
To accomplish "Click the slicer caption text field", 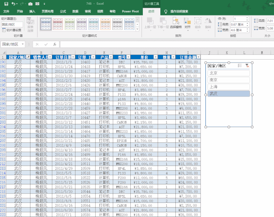I will click(x=12, y=24).
